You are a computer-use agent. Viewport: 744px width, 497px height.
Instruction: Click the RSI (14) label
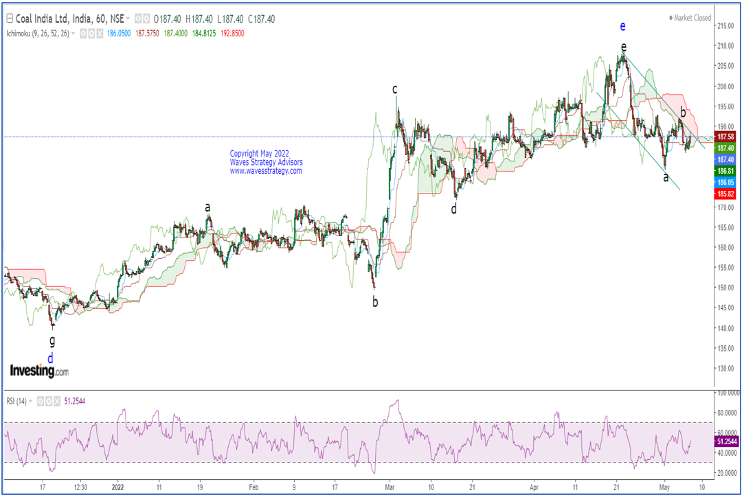click(x=16, y=401)
